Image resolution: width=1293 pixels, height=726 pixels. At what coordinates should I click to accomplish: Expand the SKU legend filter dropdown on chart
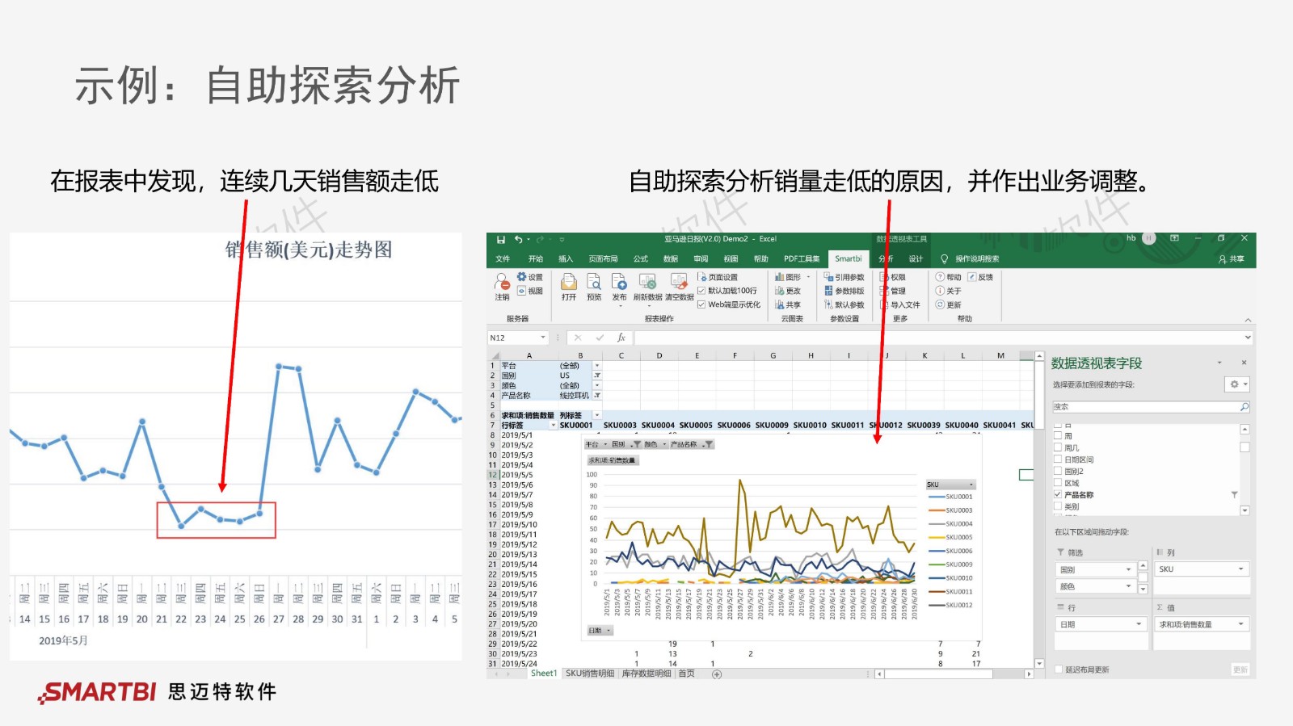pos(971,485)
